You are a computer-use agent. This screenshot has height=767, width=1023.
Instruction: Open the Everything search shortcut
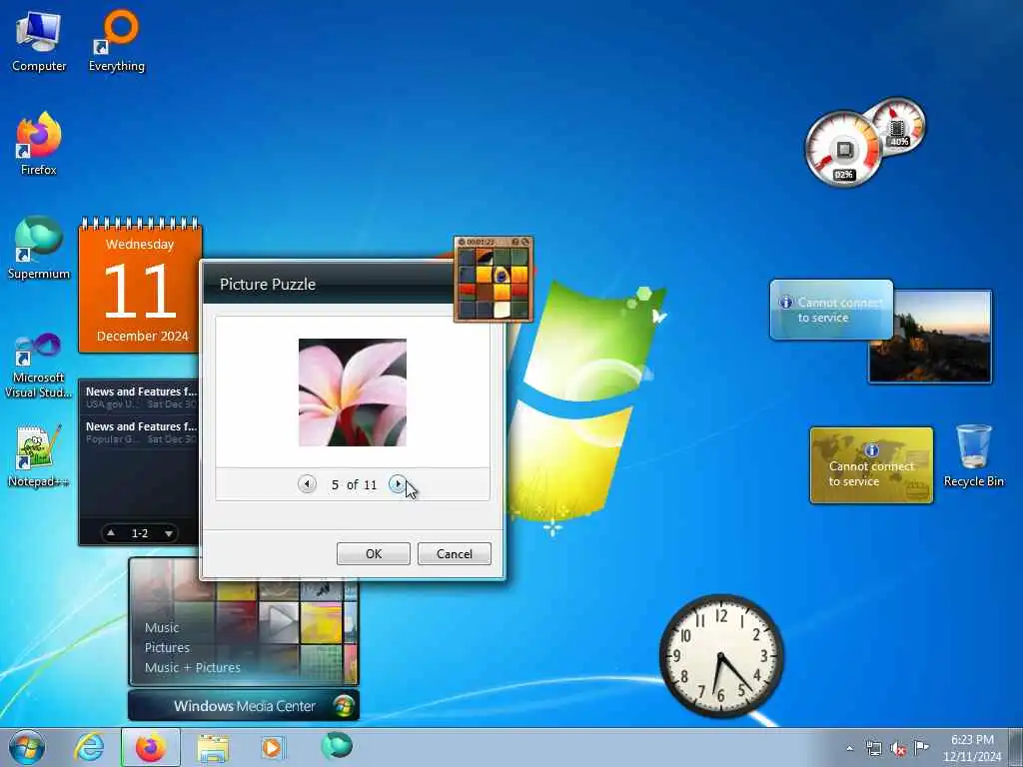(117, 42)
